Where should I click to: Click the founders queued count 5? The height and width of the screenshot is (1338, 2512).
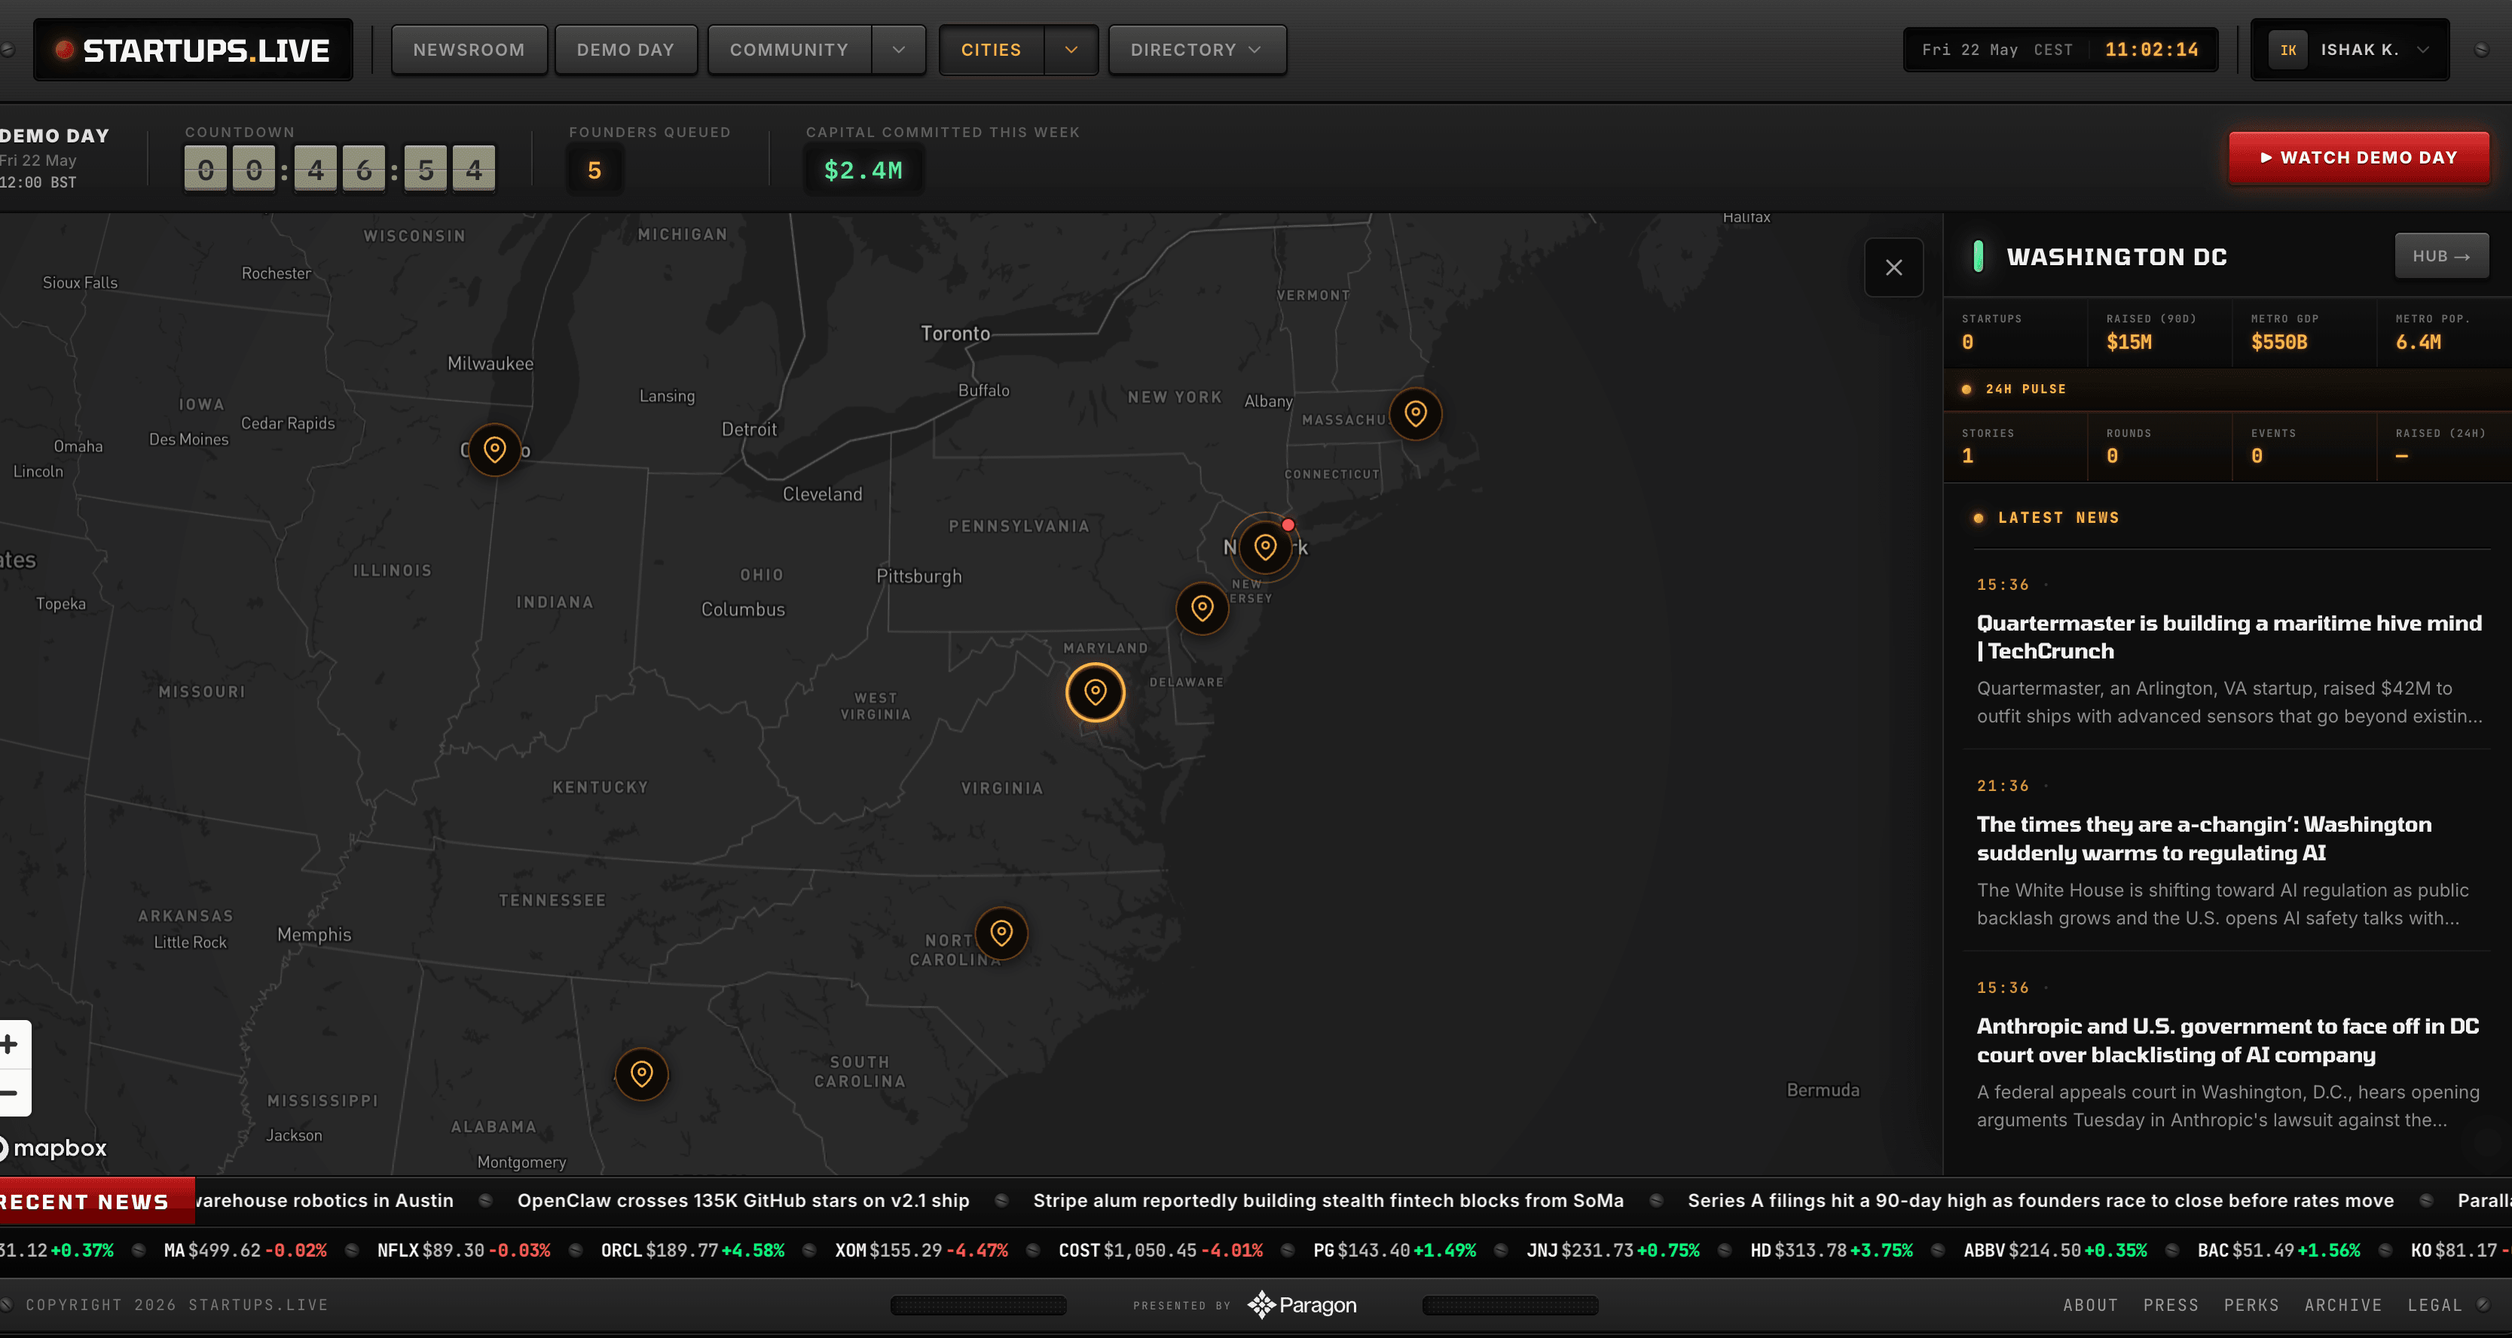pyautogui.click(x=594, y=171)
